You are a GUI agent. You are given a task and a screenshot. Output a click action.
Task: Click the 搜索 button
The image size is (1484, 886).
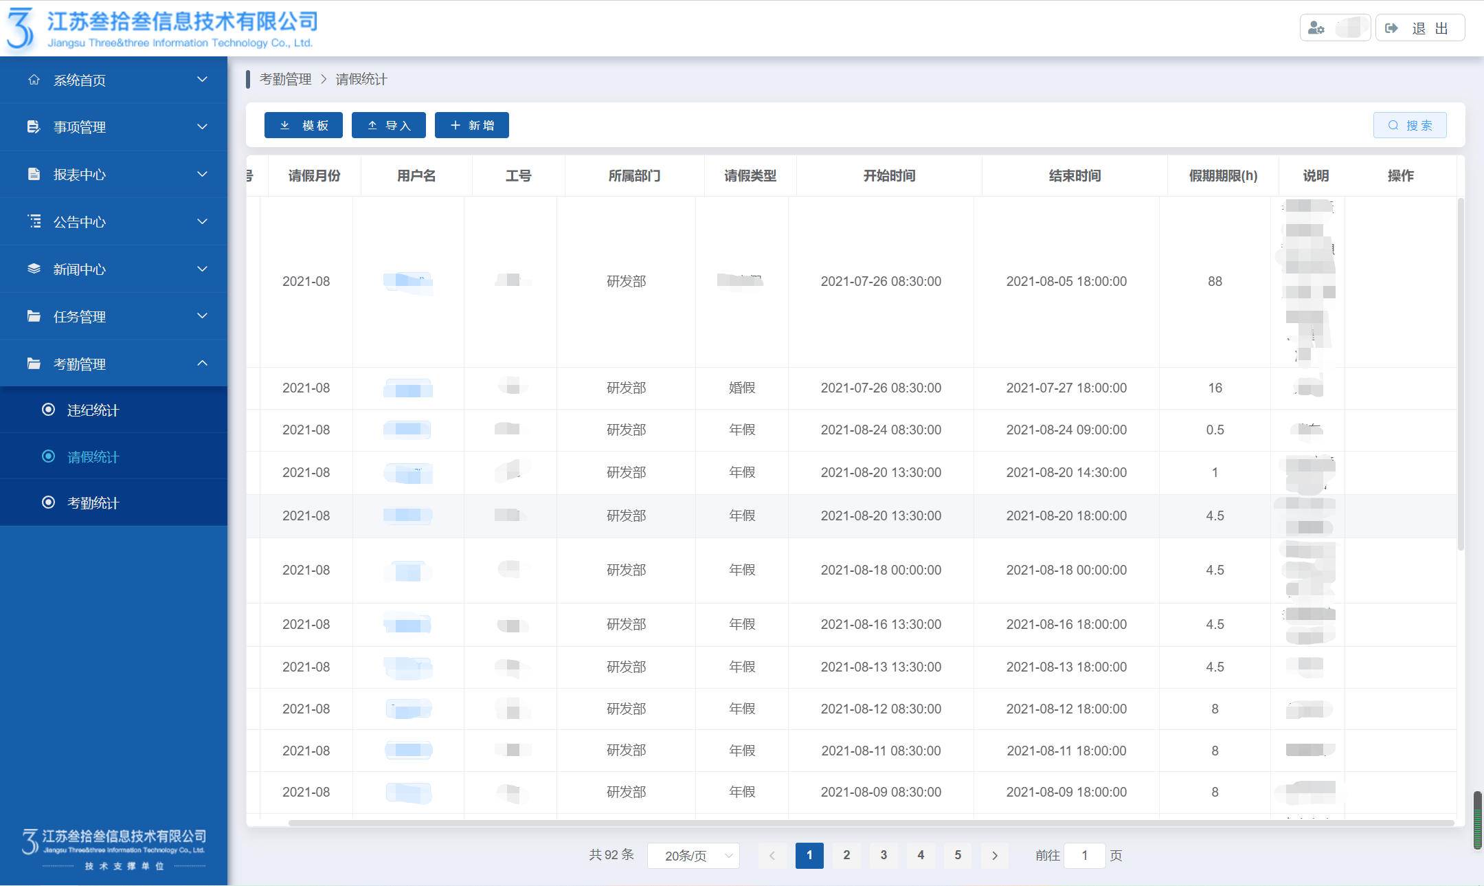click(x=1410, y=125)
